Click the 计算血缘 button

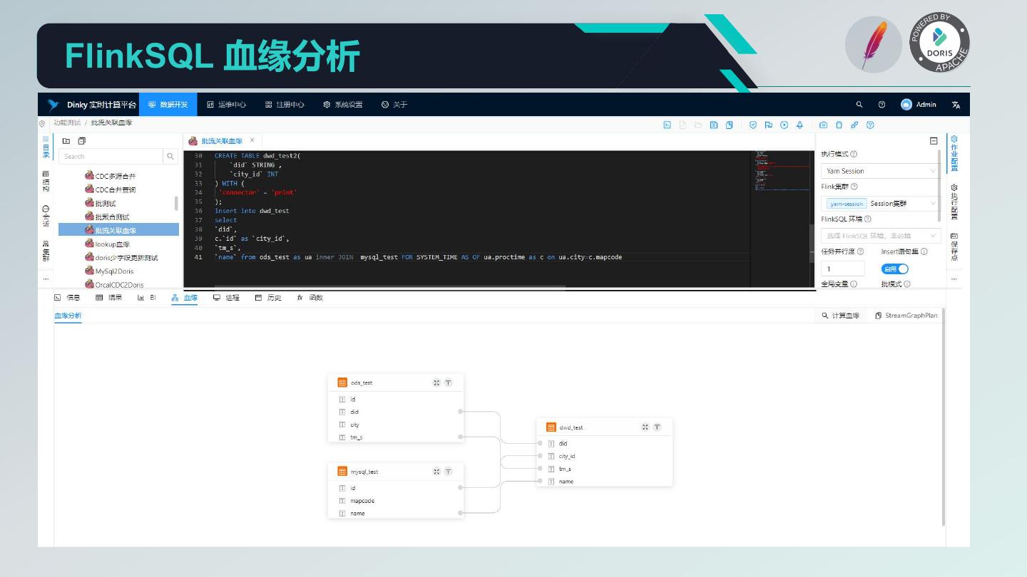840,316
